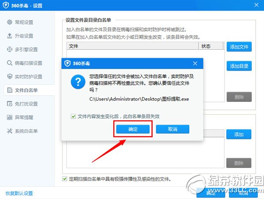
Task: Click 取消 in the 360杀毒 dialog
Action: [172, 129]
